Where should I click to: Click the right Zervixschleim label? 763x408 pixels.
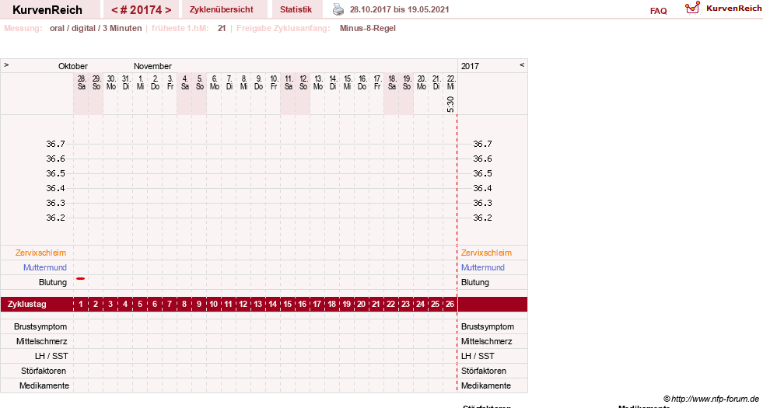[x=487, y=253]
